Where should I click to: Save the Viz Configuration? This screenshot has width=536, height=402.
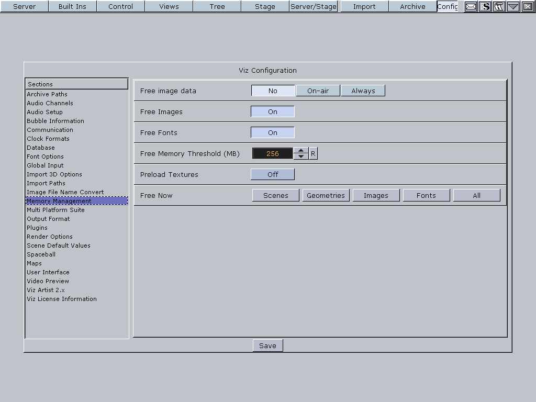coord(267,345)
